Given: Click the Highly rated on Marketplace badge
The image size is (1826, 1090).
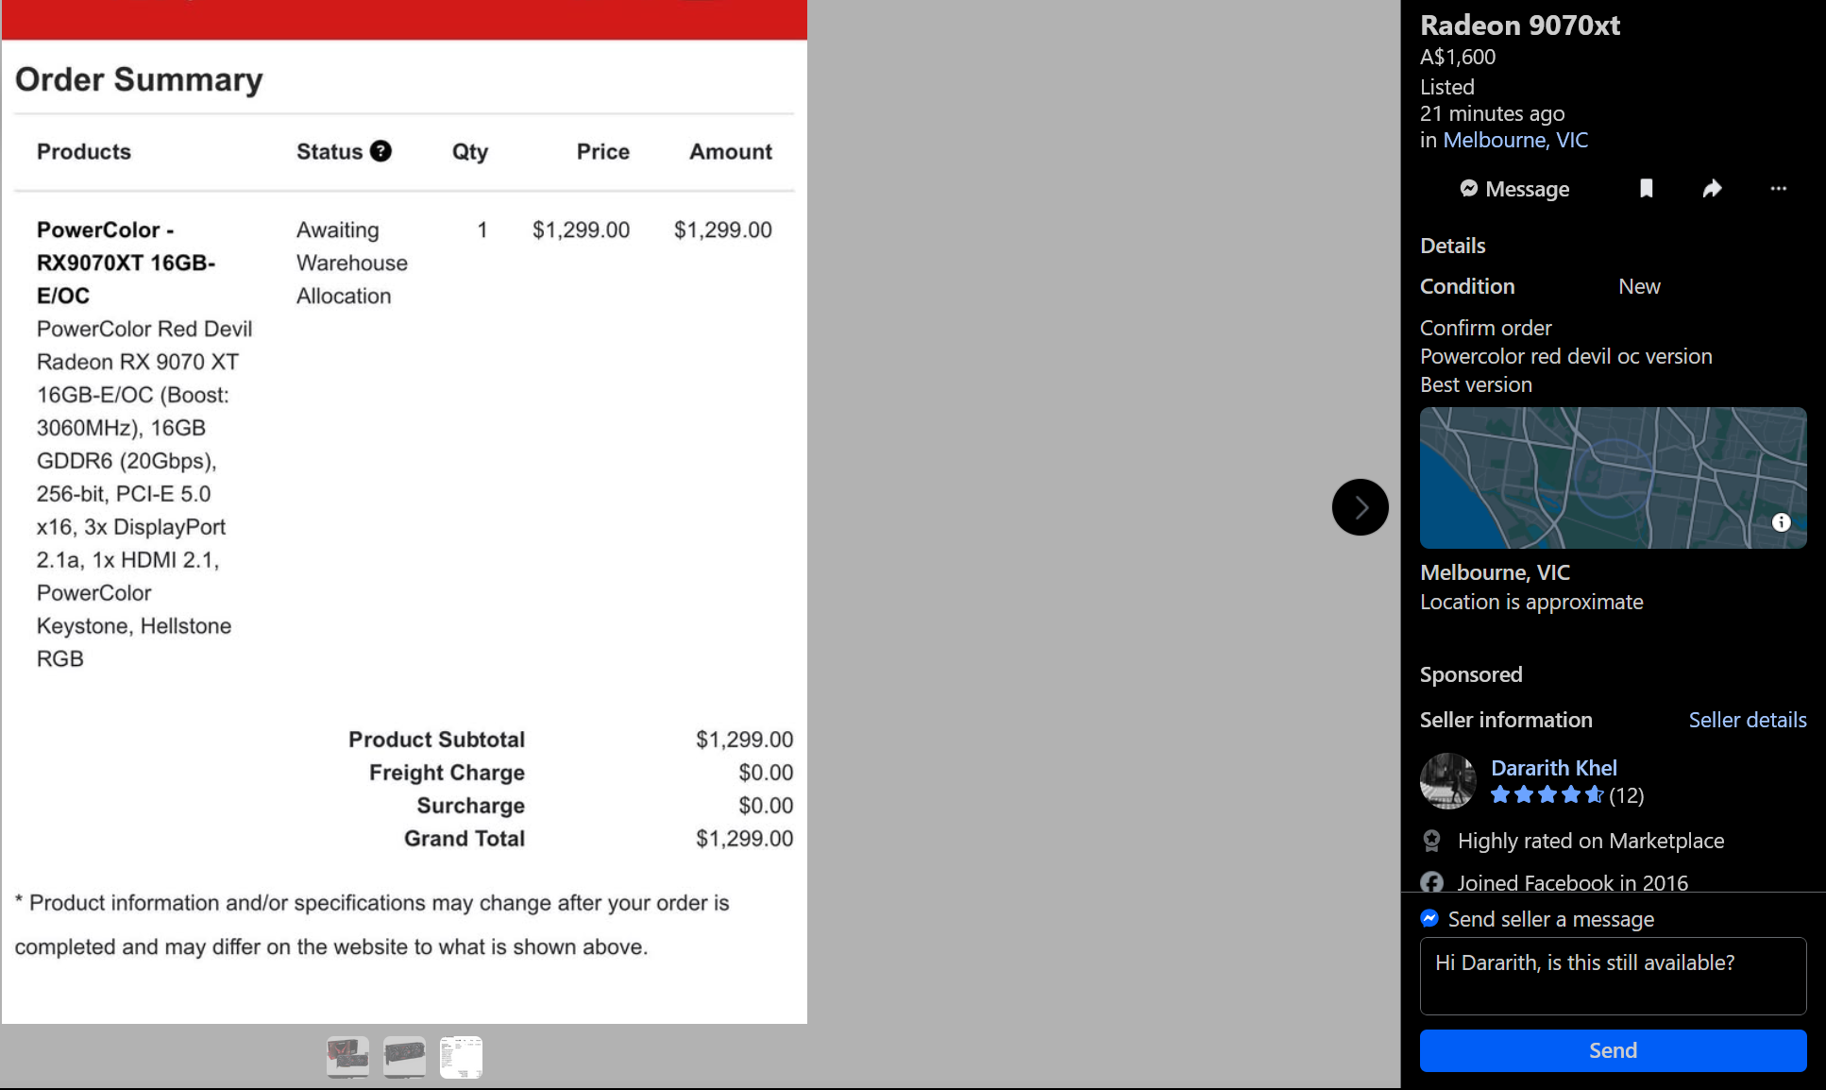Looking at the screenshot, I should pos(1590,841).
